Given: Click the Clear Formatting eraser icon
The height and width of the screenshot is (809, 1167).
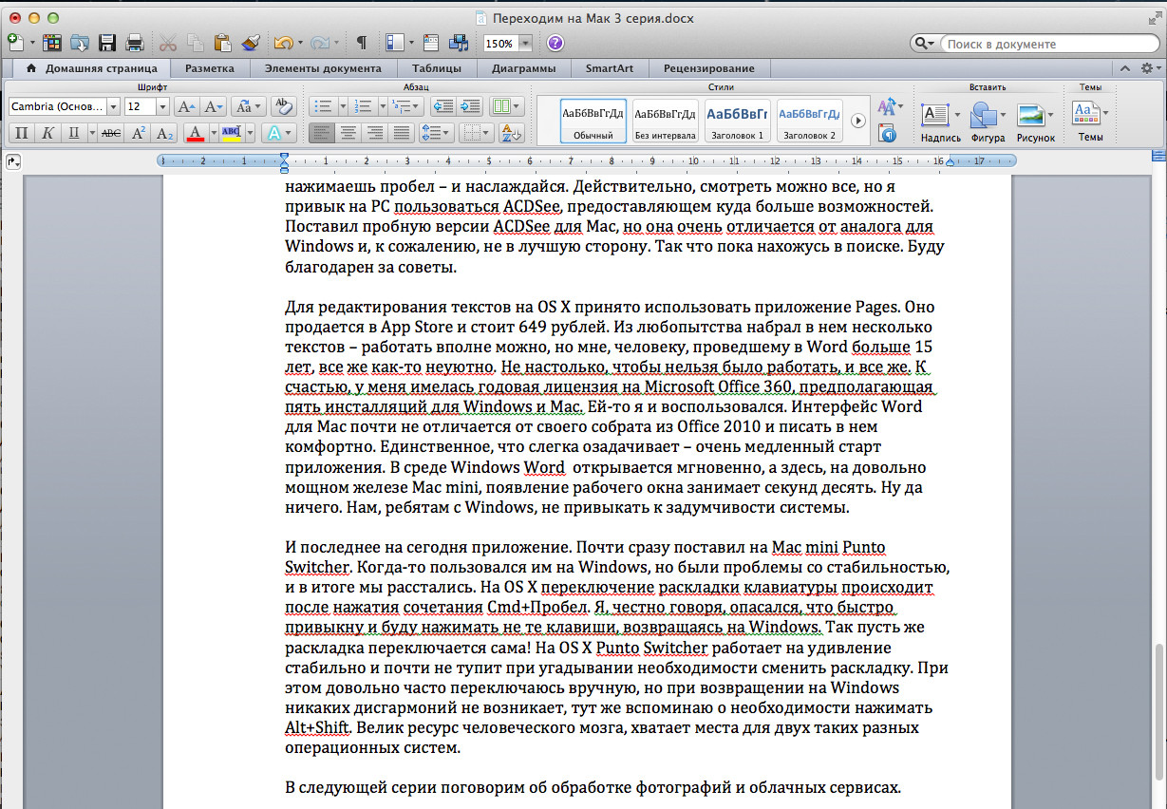Looking at the screenshot, I should click(282, 106).
